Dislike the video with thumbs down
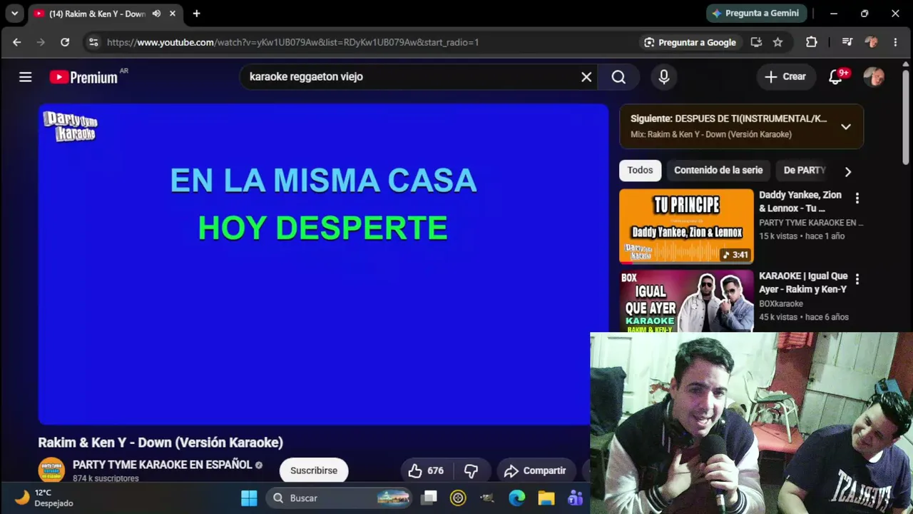Screen dimensions: 913x514 pos(471,470)
